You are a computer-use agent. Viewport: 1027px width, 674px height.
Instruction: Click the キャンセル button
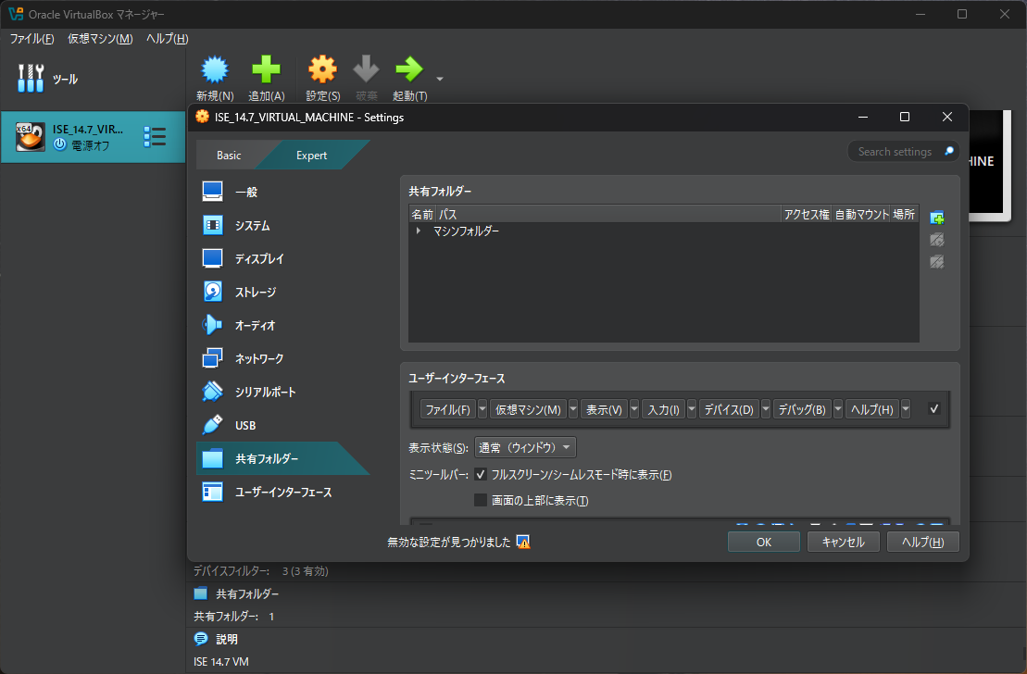click(x=843, y=543)
